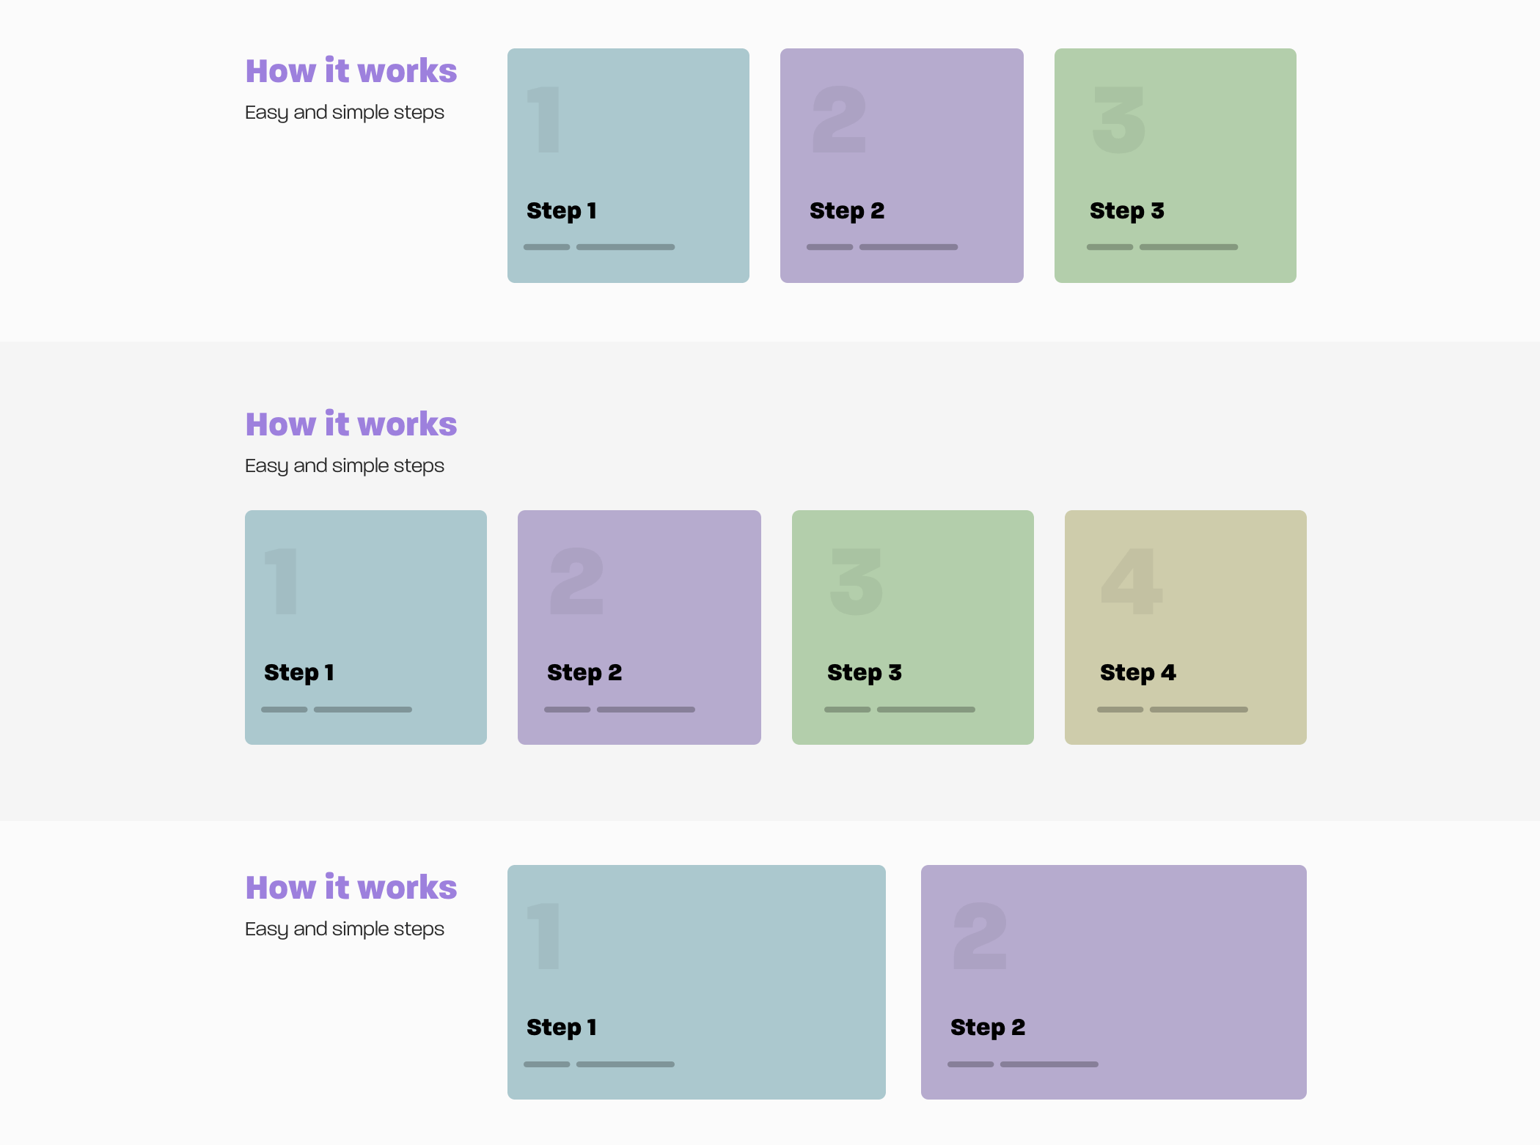Select the Step 2 label in the bottom section
Screen dimensions: 1540x1145
[988, 1027]
